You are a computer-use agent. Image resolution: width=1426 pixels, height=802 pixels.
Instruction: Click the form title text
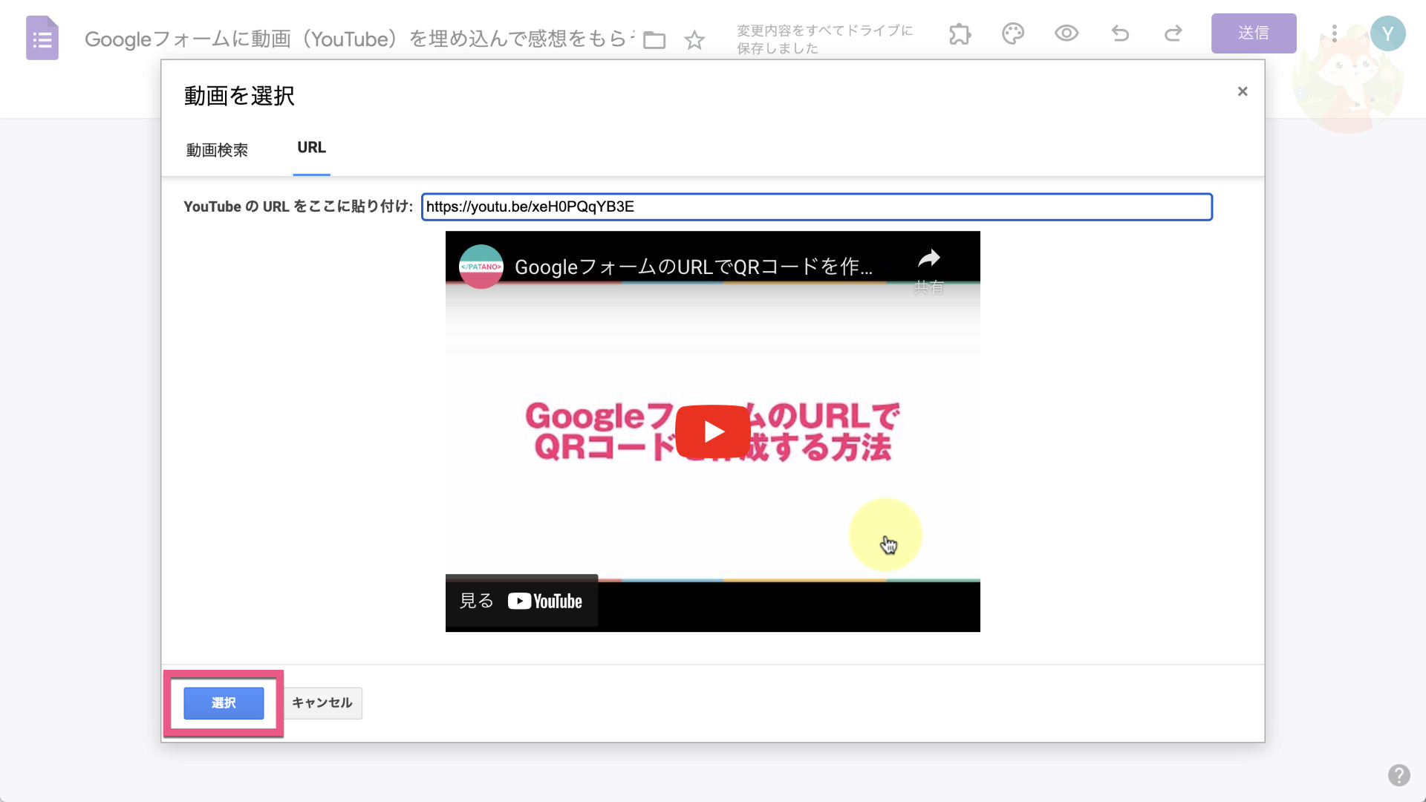(x=359, y=39)
